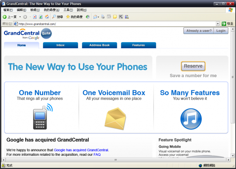This screenshot has height=169, width=236.
Task: Open the 檔案(F) File menu
Action: (8, 10)
